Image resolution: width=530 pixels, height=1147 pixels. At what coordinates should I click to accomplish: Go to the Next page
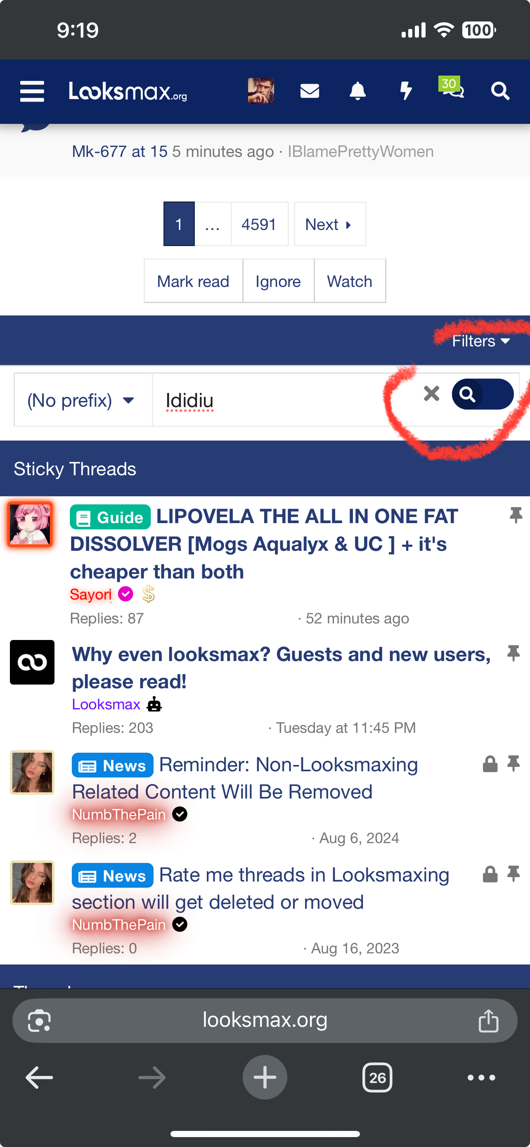point(330,224)
